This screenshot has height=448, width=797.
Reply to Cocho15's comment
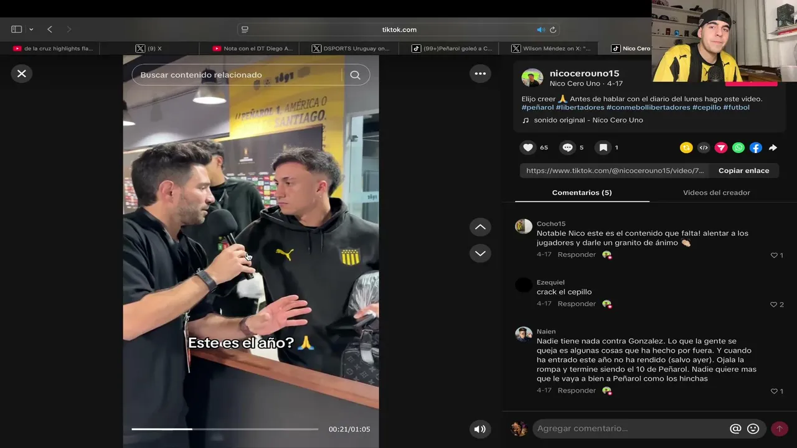coord(577,254)
